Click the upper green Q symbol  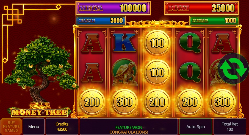190,43
